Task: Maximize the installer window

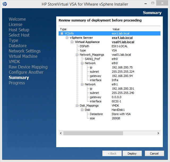Action: point(153,3)
